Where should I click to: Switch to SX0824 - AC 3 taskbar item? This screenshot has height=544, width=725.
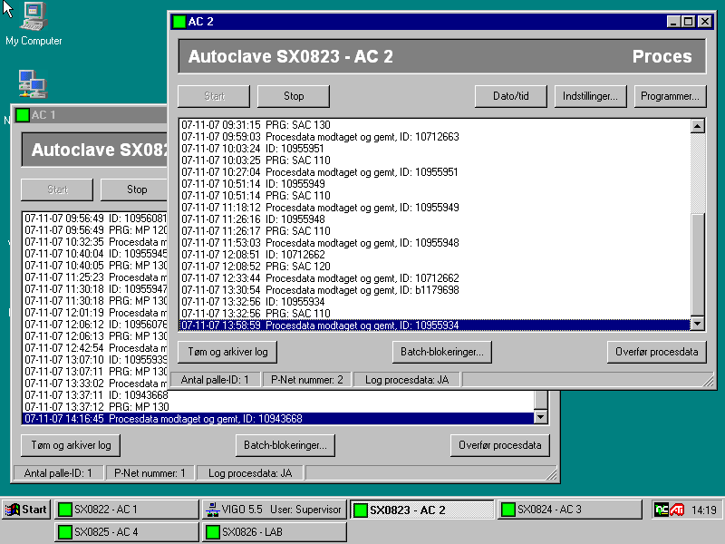[x=570, y=510]
